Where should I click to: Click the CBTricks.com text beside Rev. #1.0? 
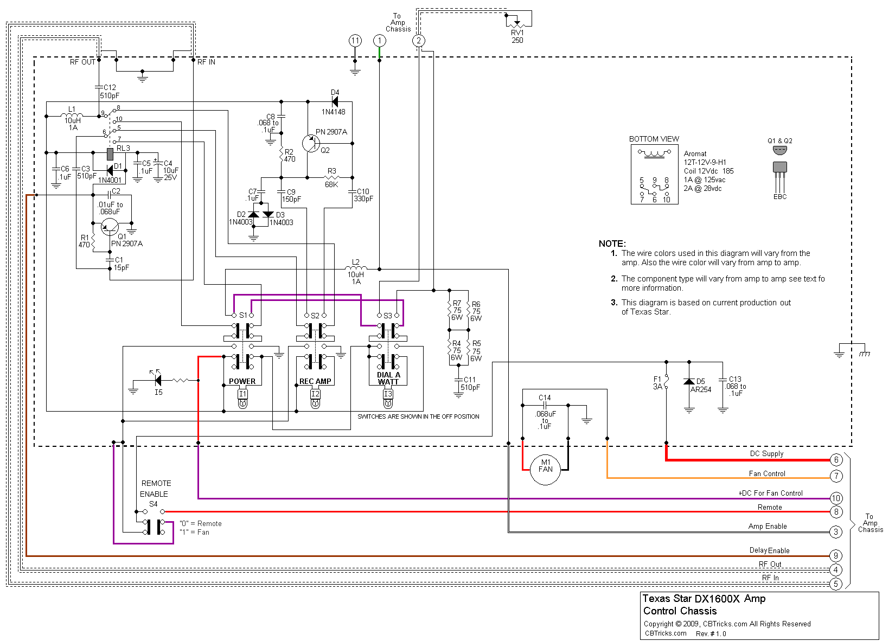666,633
